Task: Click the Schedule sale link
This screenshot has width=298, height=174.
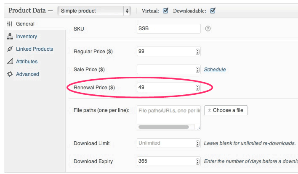Action: click(215, 70)
